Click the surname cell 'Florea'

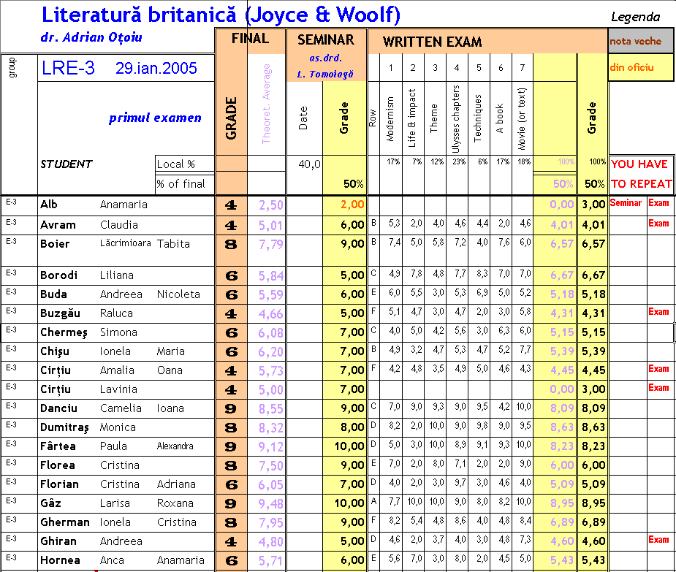click(x=57, y=465)
